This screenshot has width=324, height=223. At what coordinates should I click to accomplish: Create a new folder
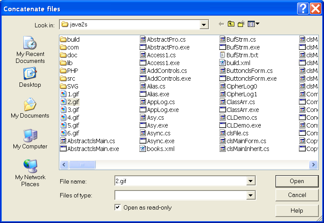point(241,24)
